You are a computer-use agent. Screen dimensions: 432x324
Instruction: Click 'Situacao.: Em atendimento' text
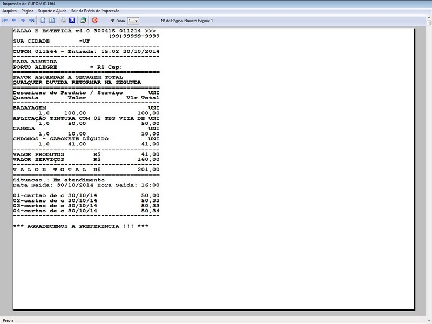coord(59,180)
